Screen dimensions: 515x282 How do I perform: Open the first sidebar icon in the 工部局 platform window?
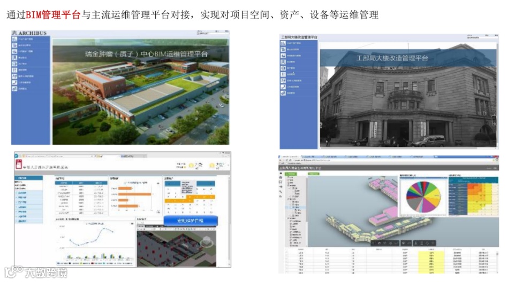[x=283, y=43]
